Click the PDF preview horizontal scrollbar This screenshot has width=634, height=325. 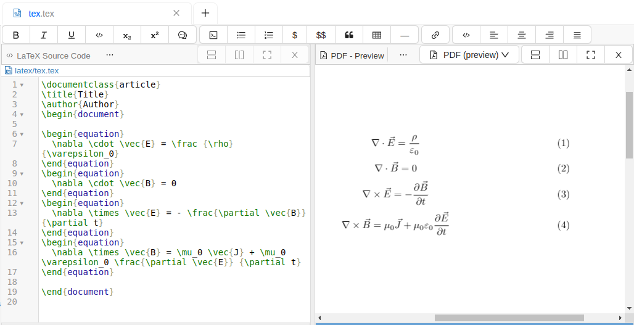pos(509,318)
